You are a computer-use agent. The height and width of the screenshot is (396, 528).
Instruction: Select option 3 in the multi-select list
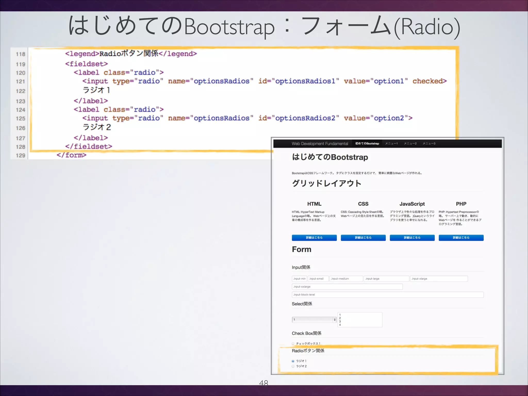(x=360, y=321)
